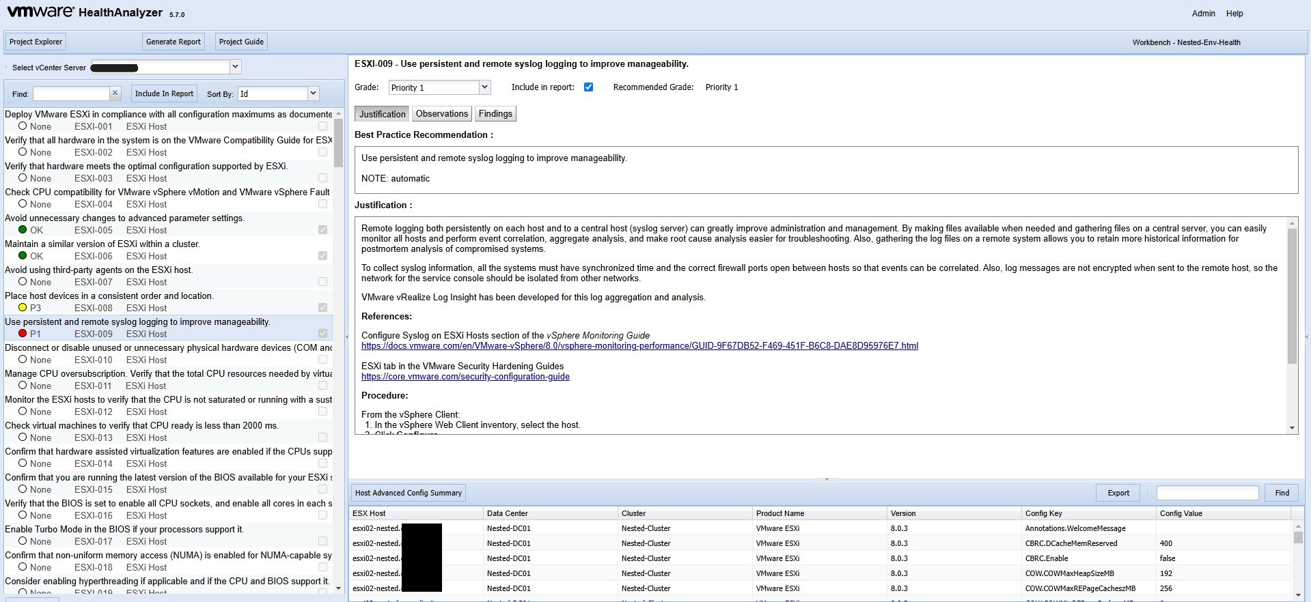Open the Project Guide
Screen dimensions: 1311x602
point(241,42)
